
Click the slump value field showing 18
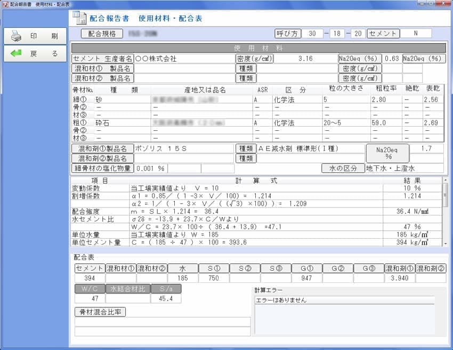(x=336, y=34)
